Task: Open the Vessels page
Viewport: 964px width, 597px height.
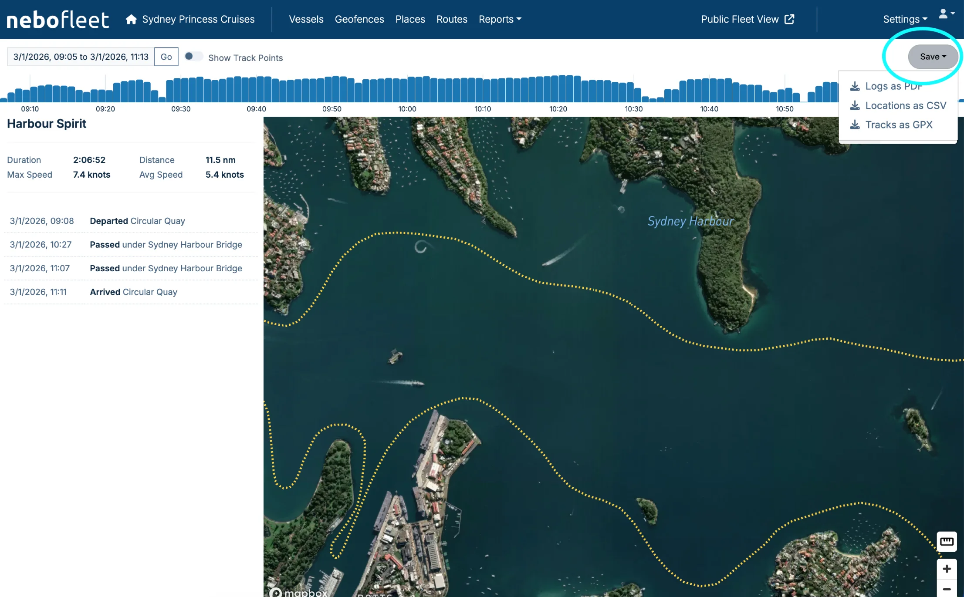Action: (306, 20)
